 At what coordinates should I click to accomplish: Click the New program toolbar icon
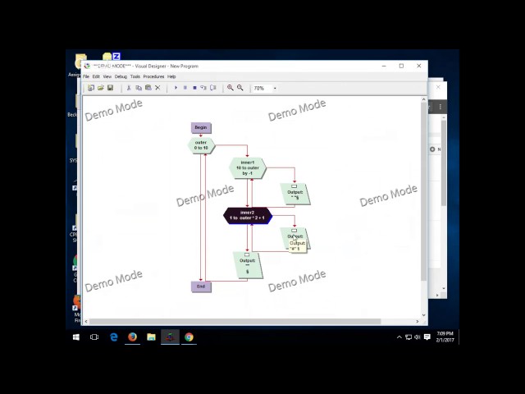pos(91,88)
